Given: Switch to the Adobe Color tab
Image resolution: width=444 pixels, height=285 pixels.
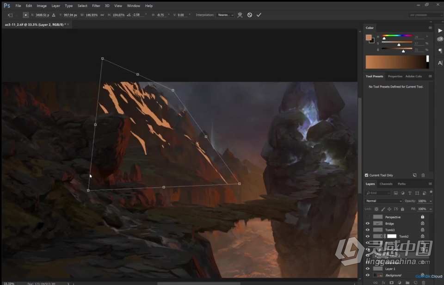Looking at the screenshot, I should 413,76.
